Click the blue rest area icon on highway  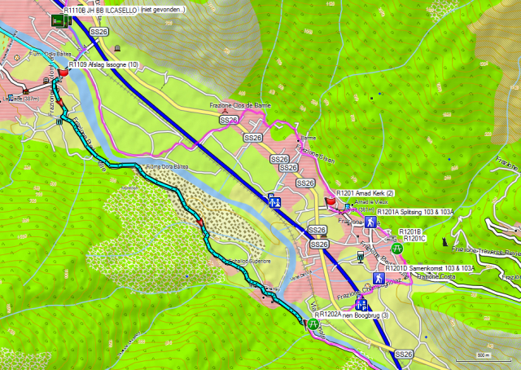tap(274, 198)
